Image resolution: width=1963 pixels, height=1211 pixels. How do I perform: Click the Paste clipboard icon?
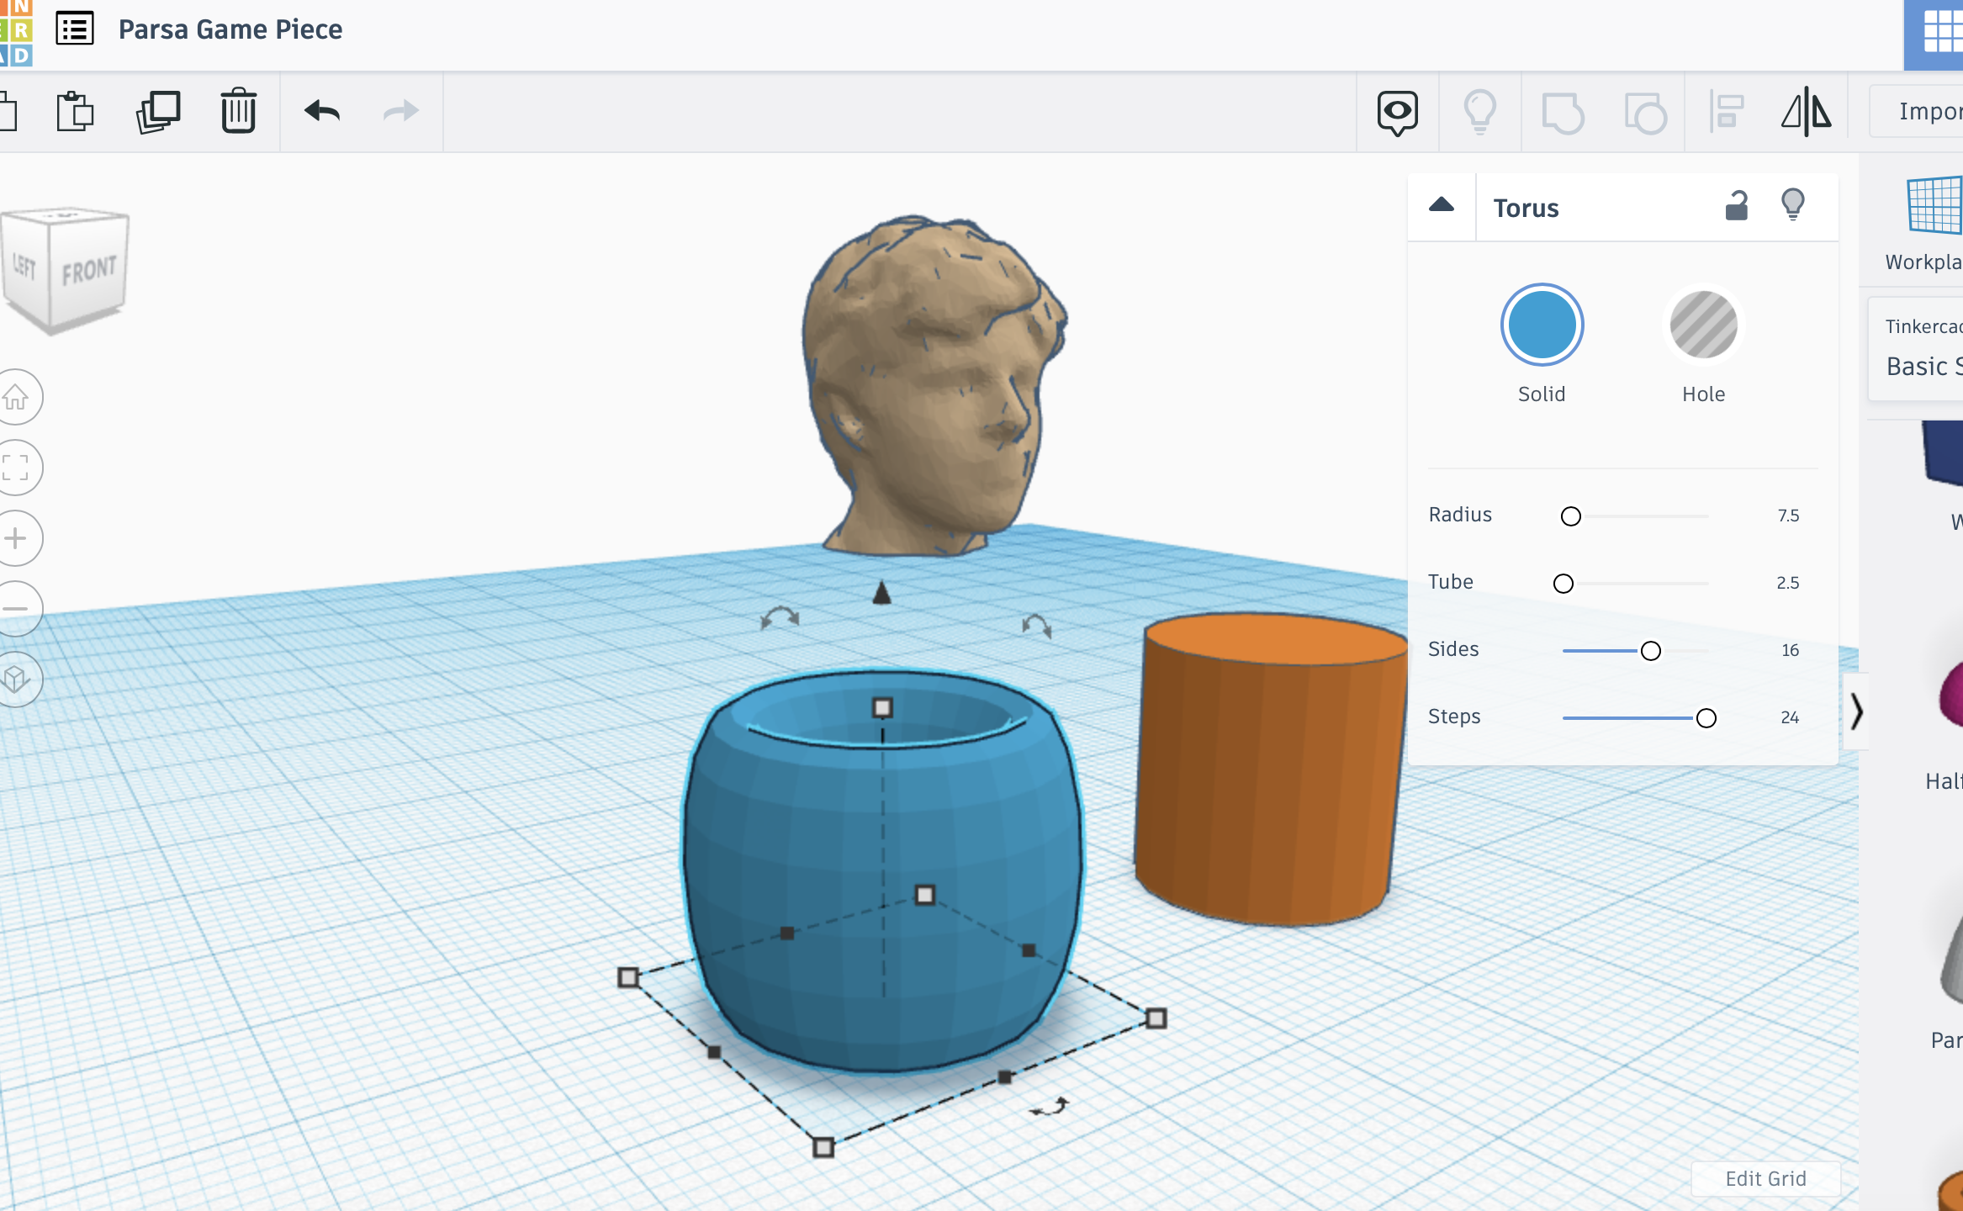75,111
